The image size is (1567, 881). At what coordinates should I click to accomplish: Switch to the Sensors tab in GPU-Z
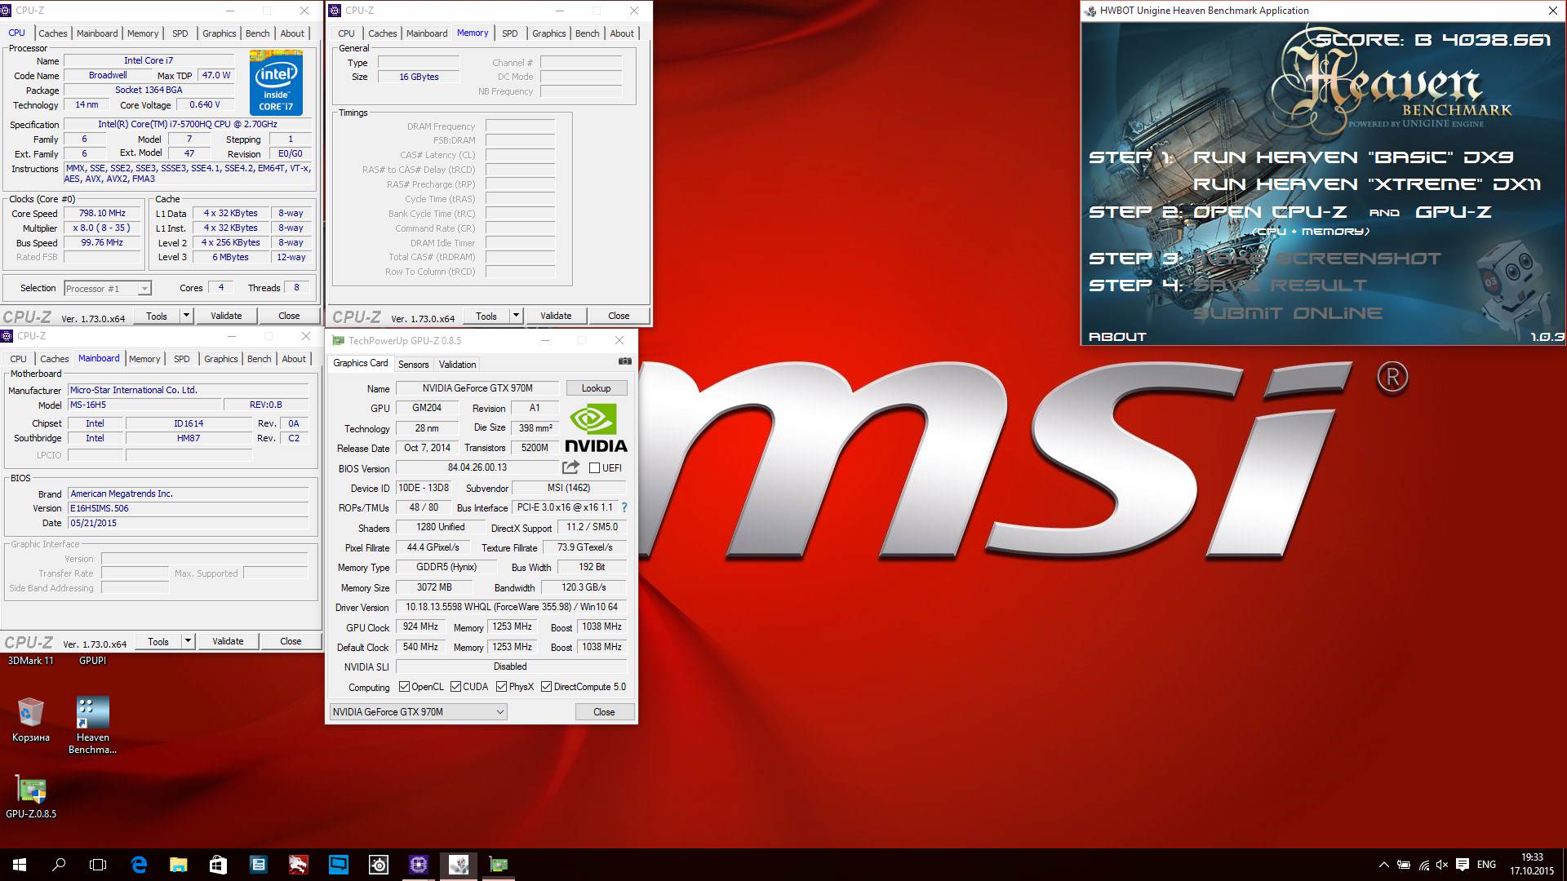pos(413,364)
